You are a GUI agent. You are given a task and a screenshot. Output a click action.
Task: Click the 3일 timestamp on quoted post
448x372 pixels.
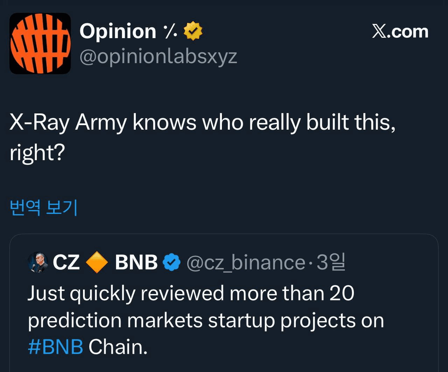pos(331,263)
